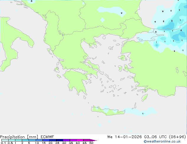Viewport: 187px width, 144px height.
Task: Click the legend value label '50'
Action: [x=91, y=143]
